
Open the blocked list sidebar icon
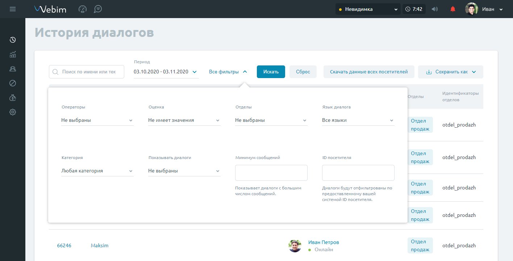coord(13,83)
